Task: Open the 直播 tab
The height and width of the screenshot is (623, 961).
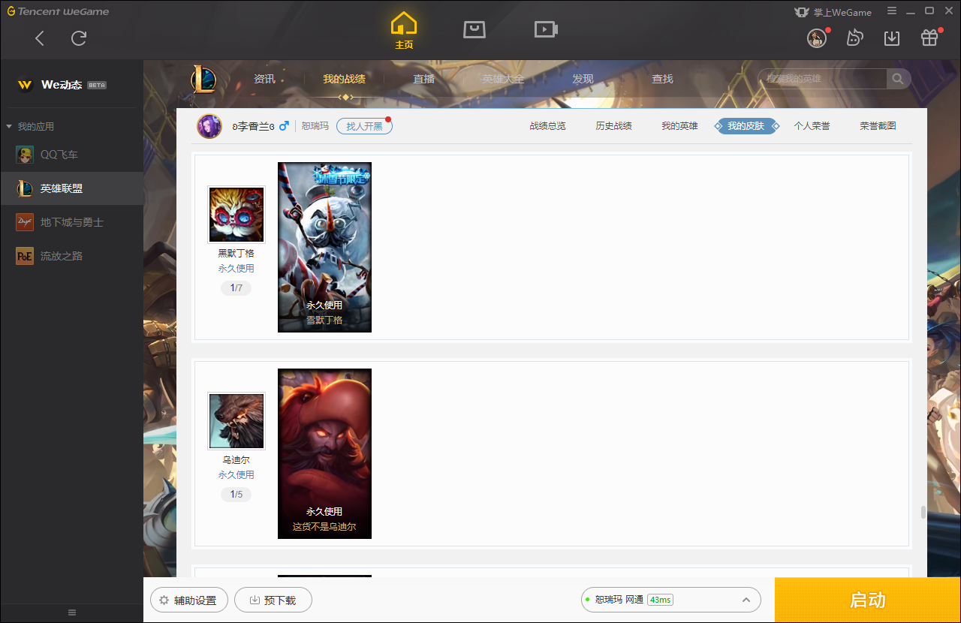Action: (424, 79)
